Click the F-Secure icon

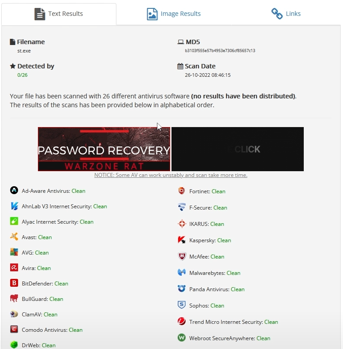click(x=182, y=207)
